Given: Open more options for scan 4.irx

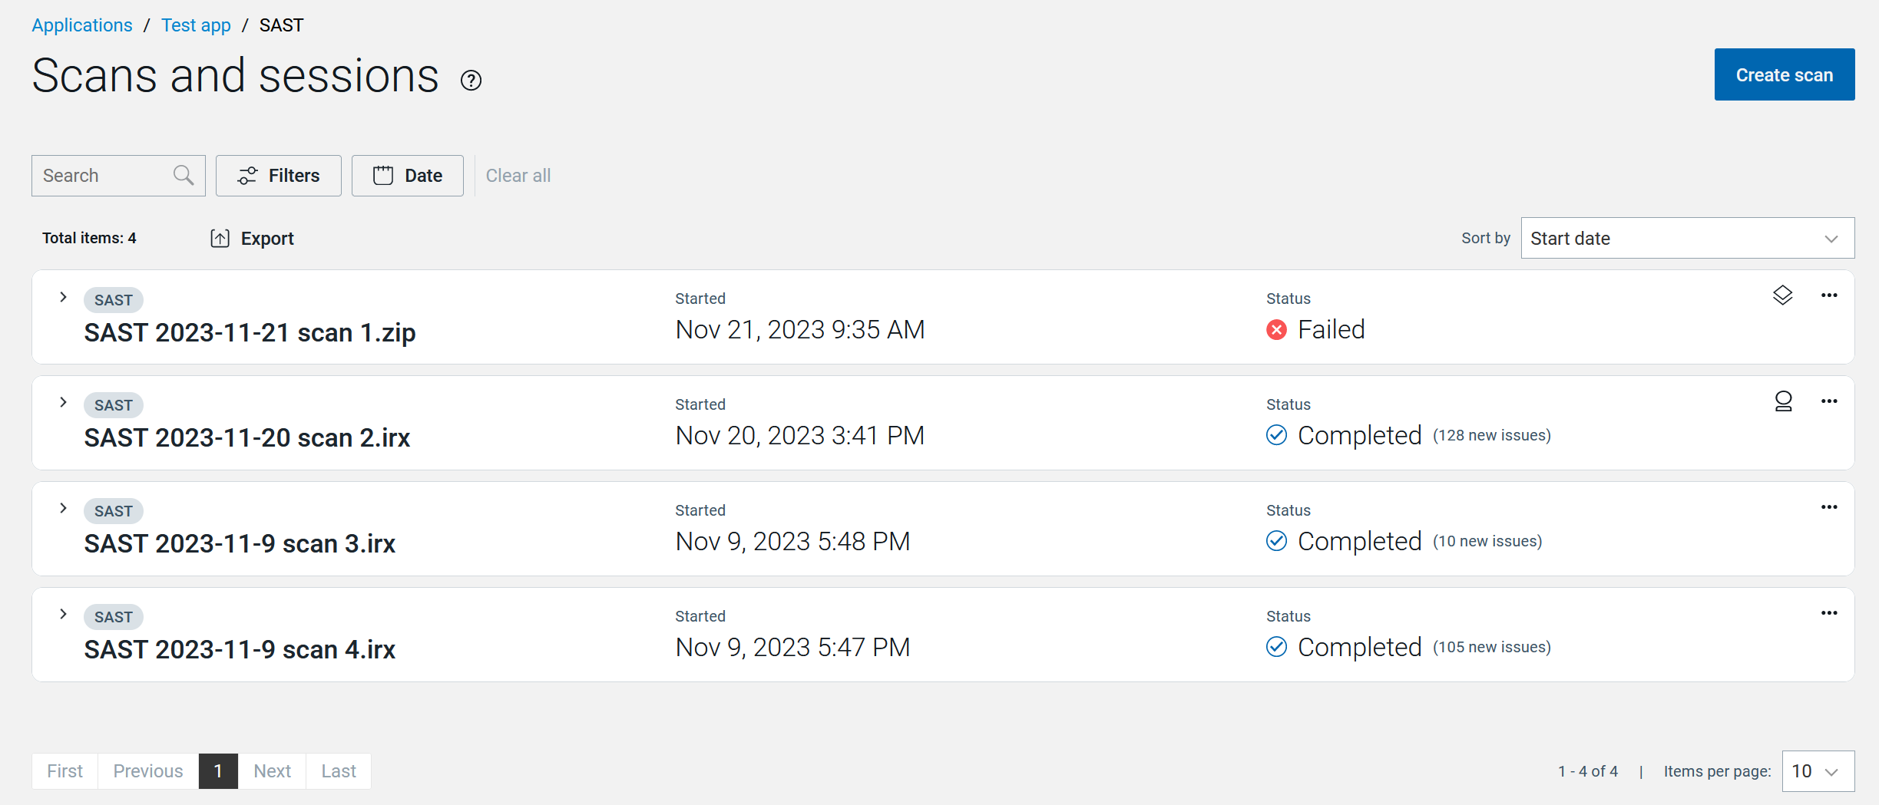Looking at the screenshot, I should point(1829,613).
